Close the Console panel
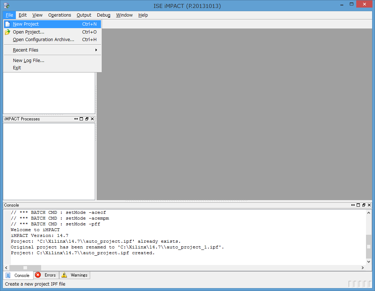 click(x=369, y=205)
